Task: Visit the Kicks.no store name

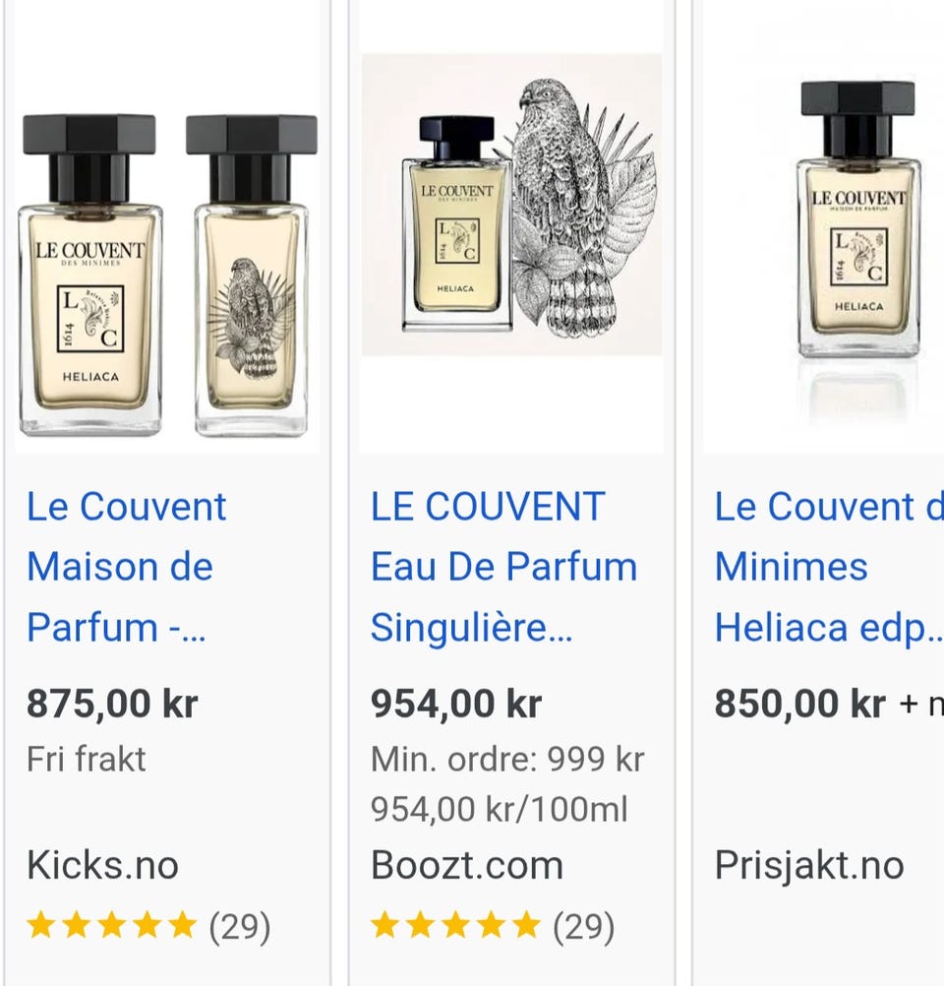Action: (x=102, y=865)
